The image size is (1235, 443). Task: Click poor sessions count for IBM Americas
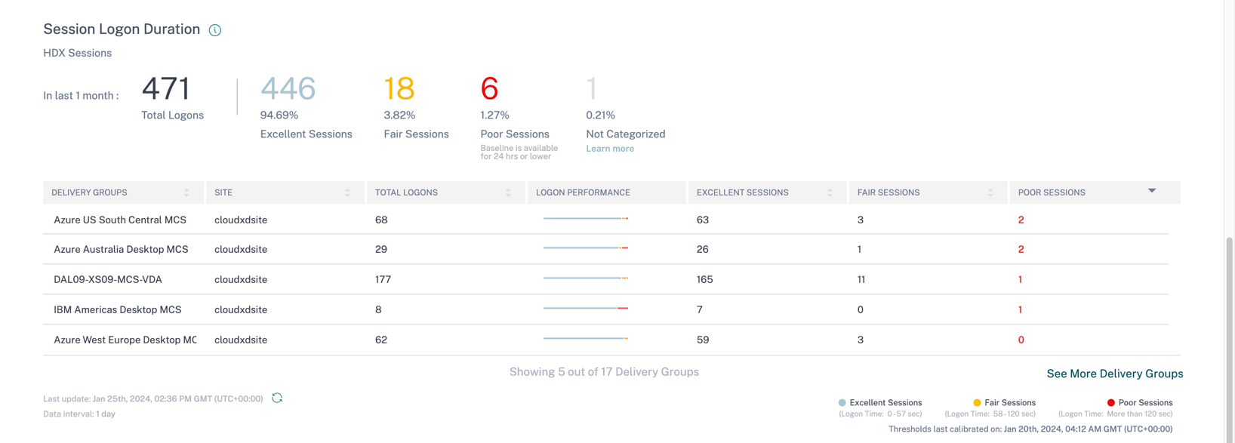[x=1020, y=310]
